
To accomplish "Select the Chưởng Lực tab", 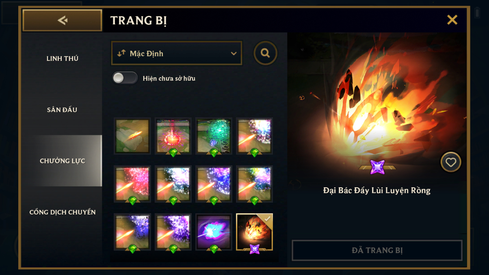I will pyautogui.click(x=63, y=161).
